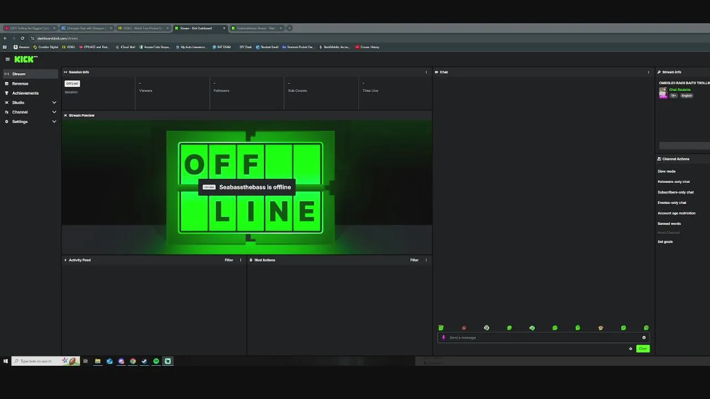This screenshot has width=710, height=399.
Task: Open the Banned words setting
Action: pos(669,224)
